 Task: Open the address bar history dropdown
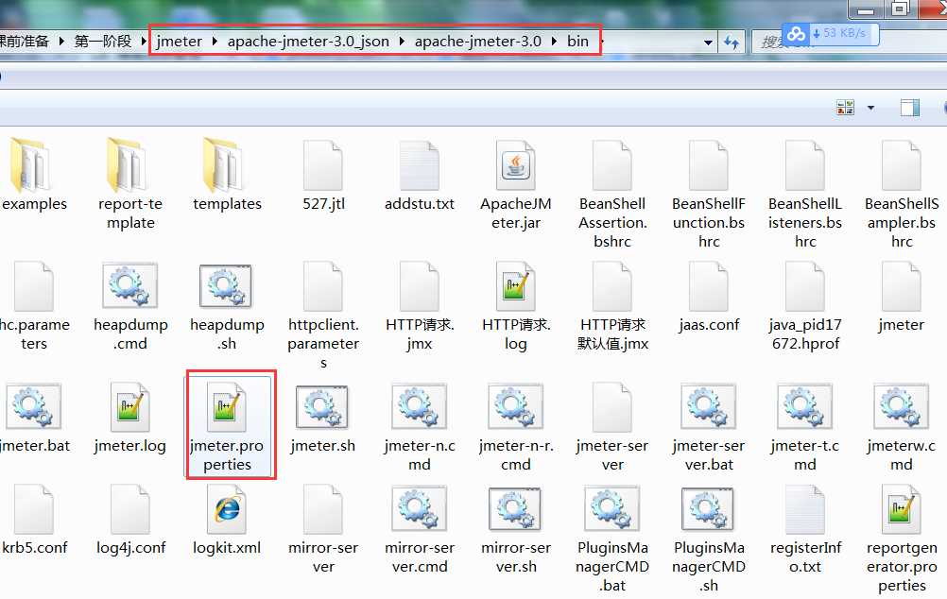pos(708,43)
